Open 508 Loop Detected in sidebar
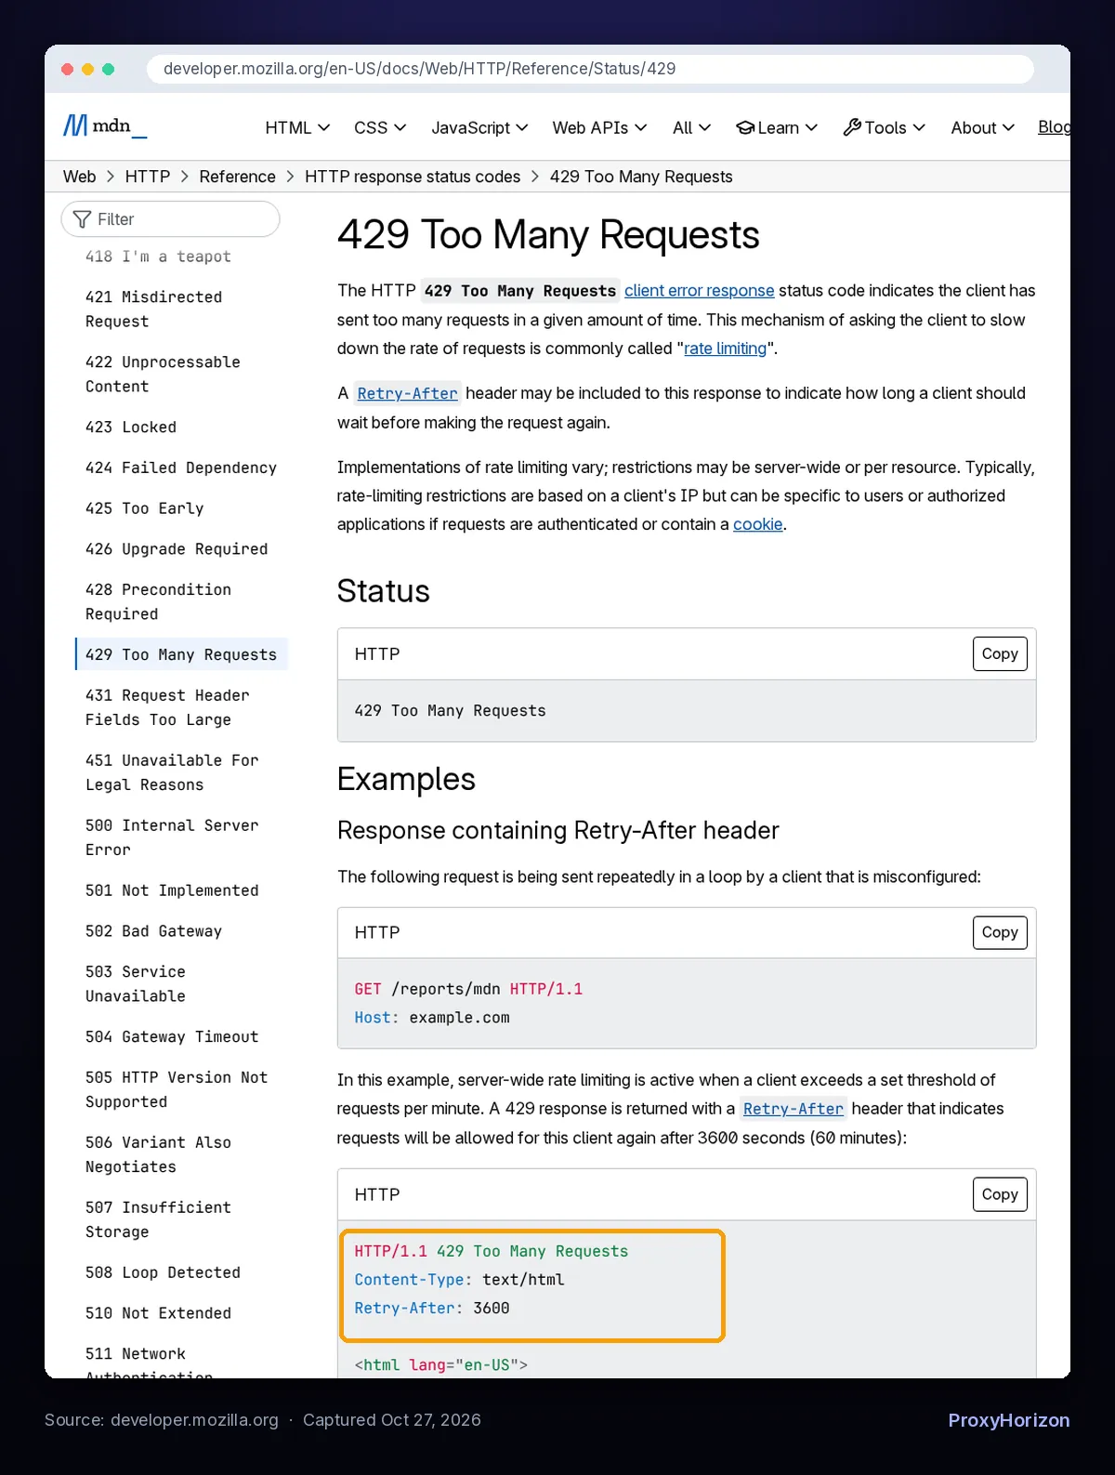Image resolution: width=1115 pixels, height=1475 pixels. point(163,1272)
